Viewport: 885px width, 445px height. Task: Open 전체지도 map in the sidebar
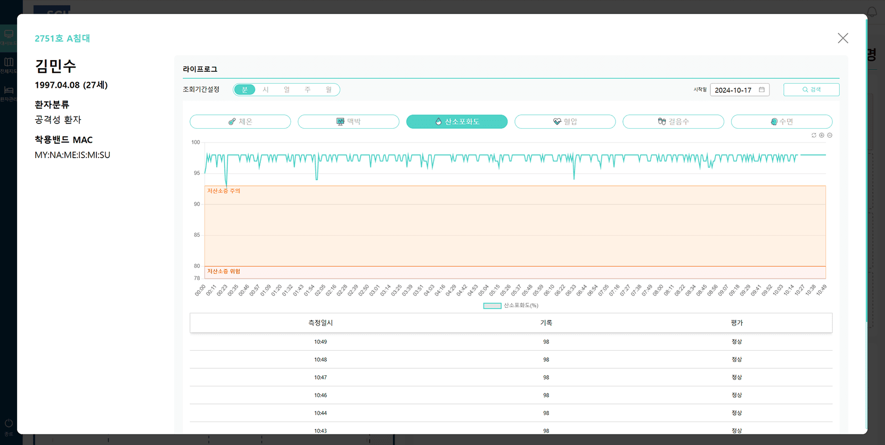pos(9,65)
